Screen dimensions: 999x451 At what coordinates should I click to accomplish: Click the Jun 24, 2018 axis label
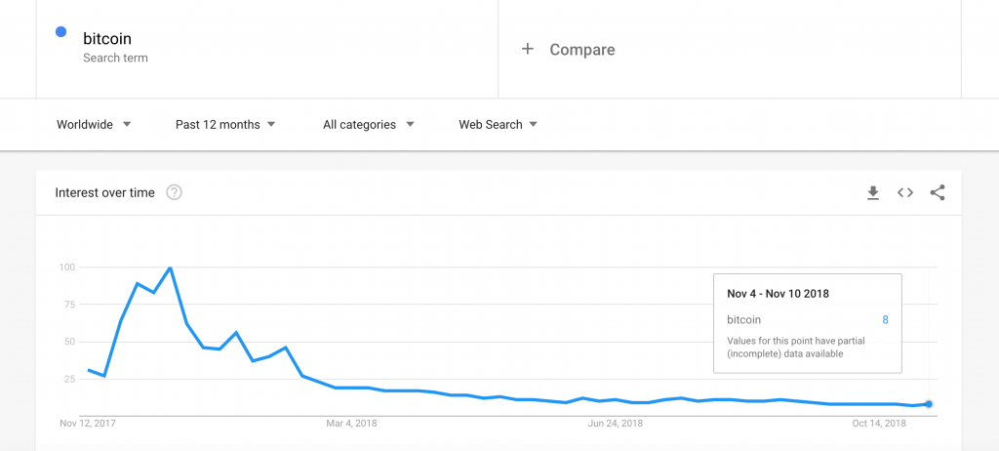(616, 423)
